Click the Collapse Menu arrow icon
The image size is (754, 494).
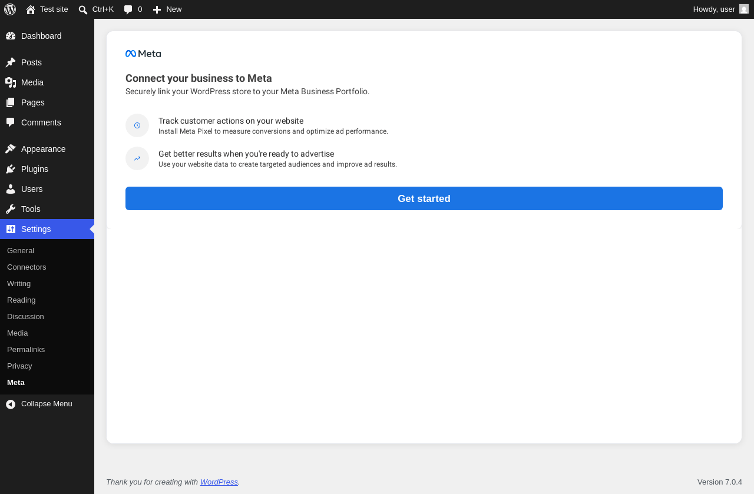point(11,404)
